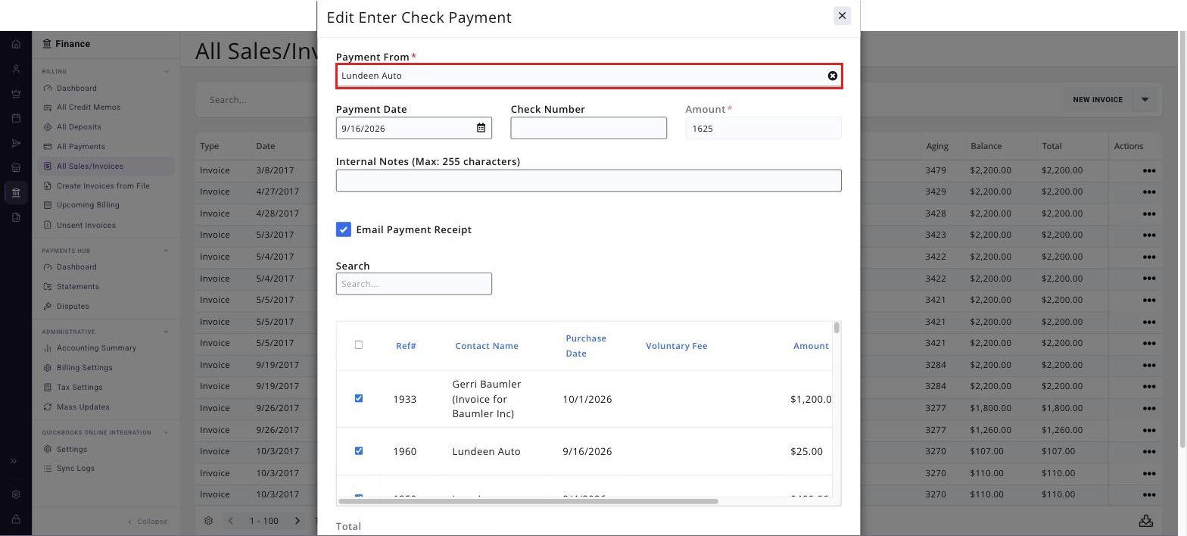Sort payment table by Amount column
This screenshot has width=1187, height=536.
811,346
